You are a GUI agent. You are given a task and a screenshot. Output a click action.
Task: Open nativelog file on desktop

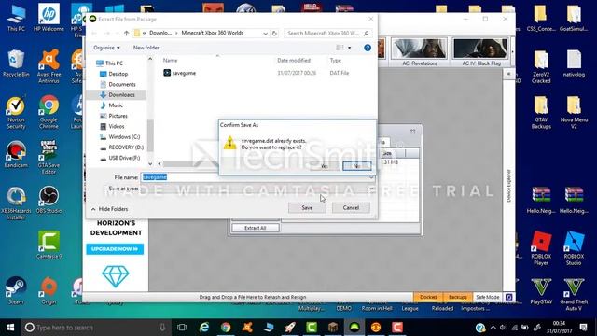point(574,63)
